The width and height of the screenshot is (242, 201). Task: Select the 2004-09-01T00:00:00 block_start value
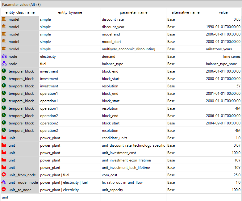click(223, 123)
